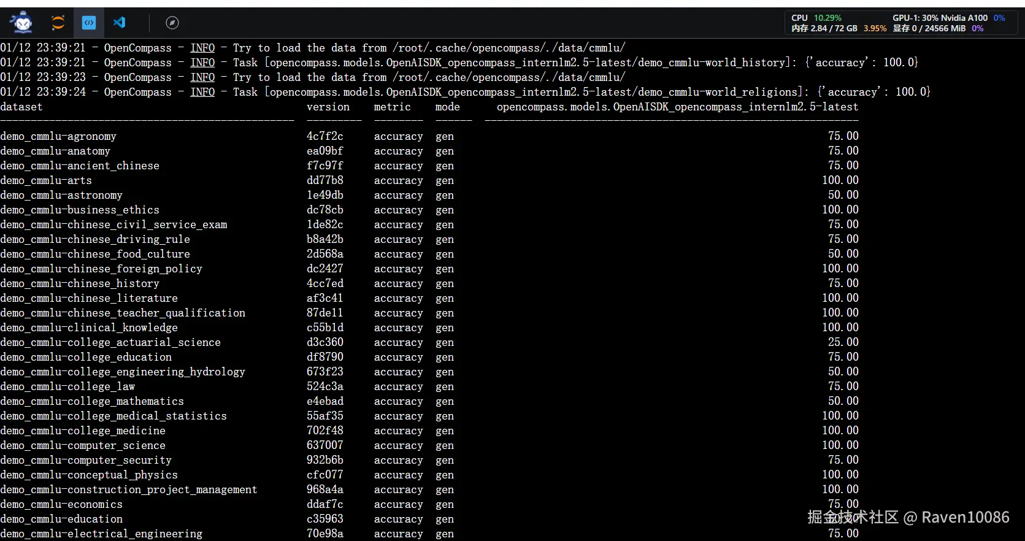Image resolution: width=1025 pixels, height=541 pixels.
Task: Click demo_cmmlu-chinese_food_culture dataset name
Action: click(x=95, y=254)
